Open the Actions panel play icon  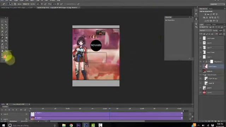pyautogui.click(x=196, y=14)
